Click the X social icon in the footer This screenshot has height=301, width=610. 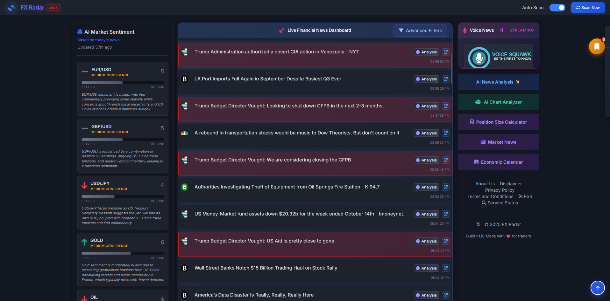tap(478, 224)
